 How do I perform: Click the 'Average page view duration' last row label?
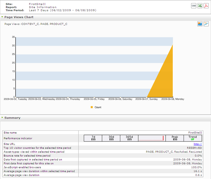pos(21,175)
